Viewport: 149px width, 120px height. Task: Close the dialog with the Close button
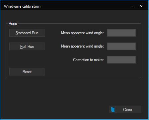[x=125, y=110]
